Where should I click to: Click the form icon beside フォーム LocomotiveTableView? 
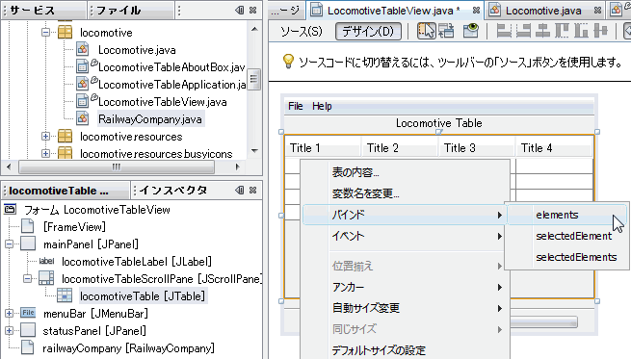(10, 209)
